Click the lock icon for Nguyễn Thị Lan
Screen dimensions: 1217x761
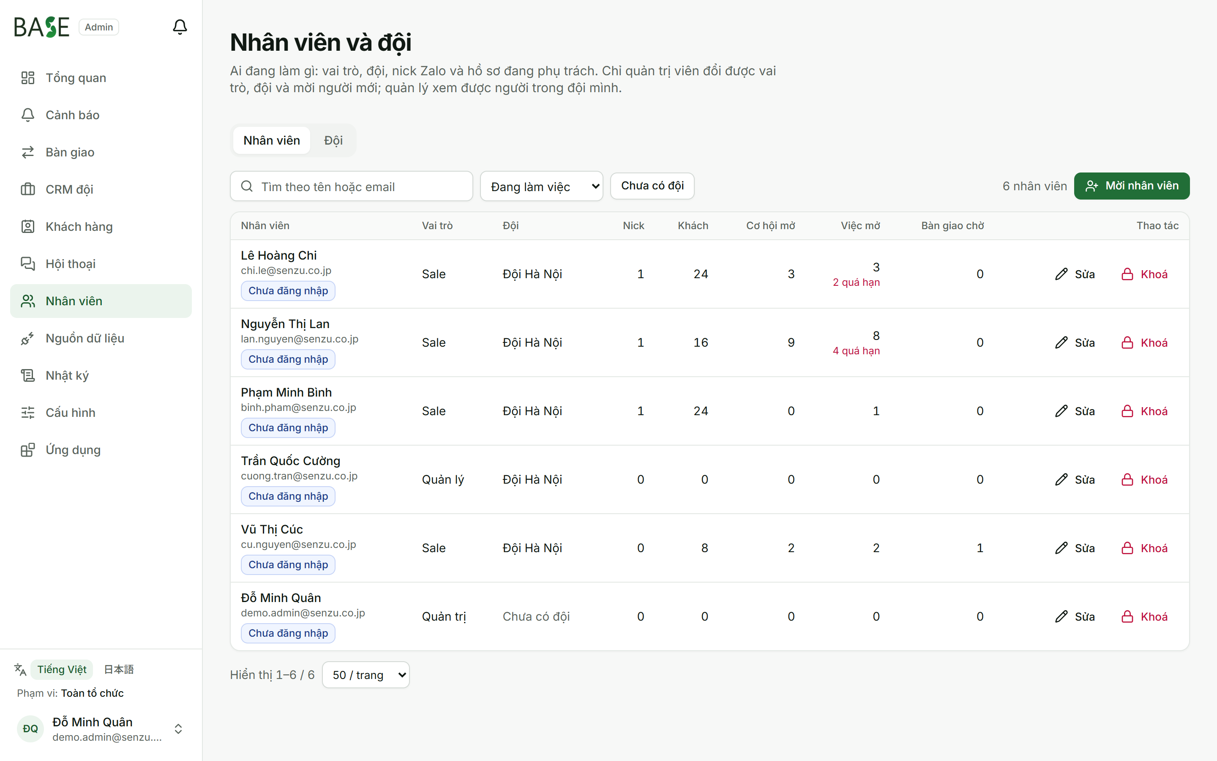click(1127, 342)
